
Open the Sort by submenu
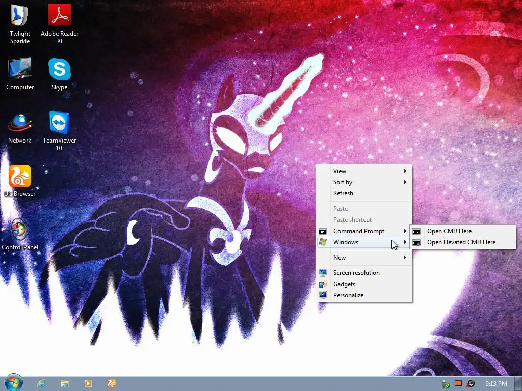364,182
